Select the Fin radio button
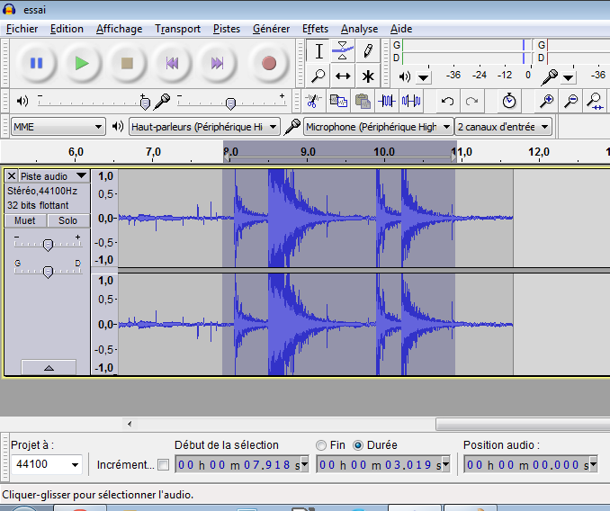This screenshot has height=511, width=610. [x=322, y=444]
